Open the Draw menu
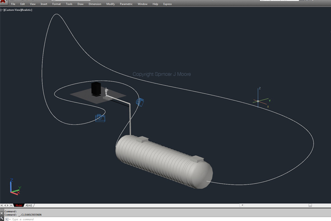This screenshot has width=331, height=221. 80,4
